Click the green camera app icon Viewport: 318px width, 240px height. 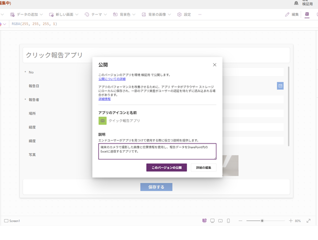(102, 120)
